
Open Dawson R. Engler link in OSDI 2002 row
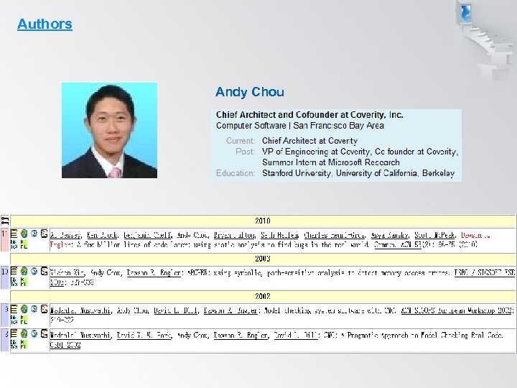[x=241, y=336]
